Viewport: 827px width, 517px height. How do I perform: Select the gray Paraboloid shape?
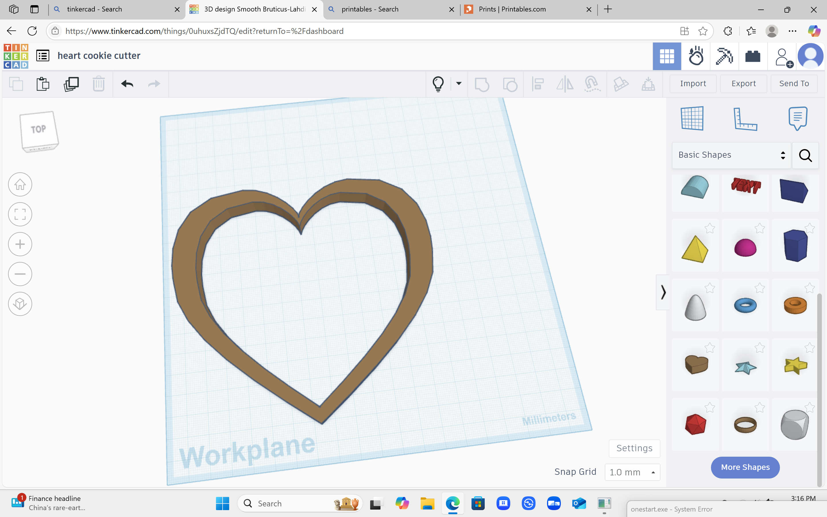[695, 307]
